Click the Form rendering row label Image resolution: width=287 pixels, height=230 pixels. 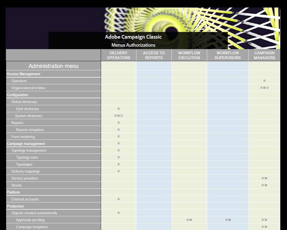(23, 137)
